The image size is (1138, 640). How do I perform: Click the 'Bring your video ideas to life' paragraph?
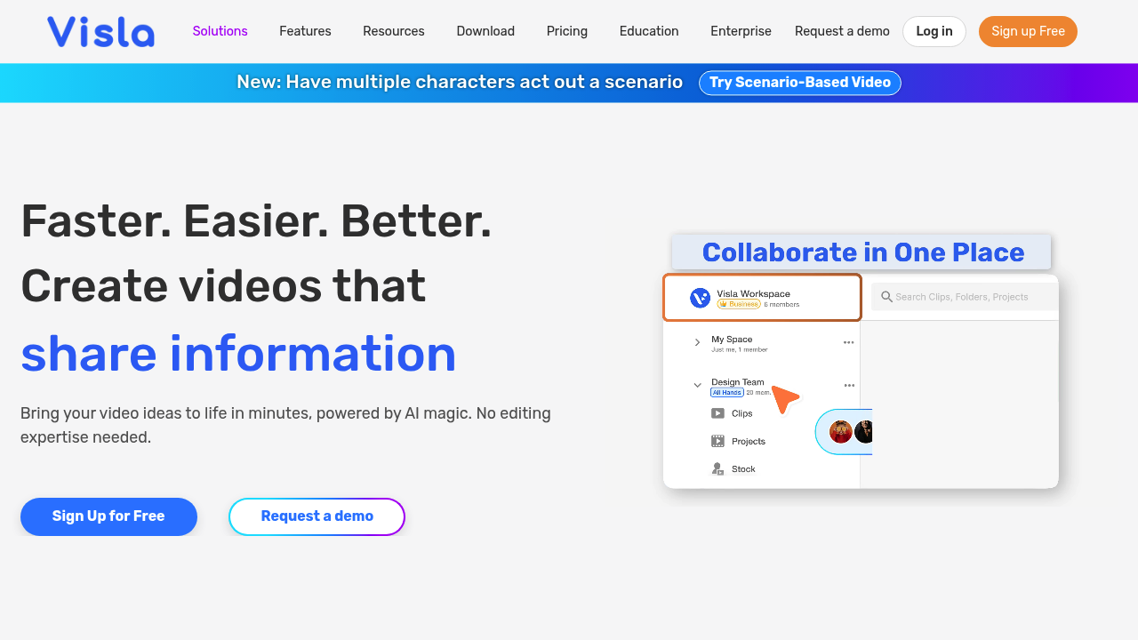point(285,425)
